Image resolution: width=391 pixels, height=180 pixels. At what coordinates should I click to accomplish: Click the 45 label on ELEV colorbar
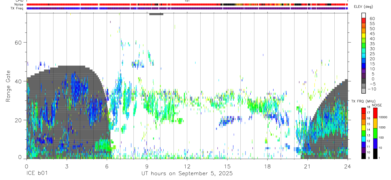tap(372, 34)
